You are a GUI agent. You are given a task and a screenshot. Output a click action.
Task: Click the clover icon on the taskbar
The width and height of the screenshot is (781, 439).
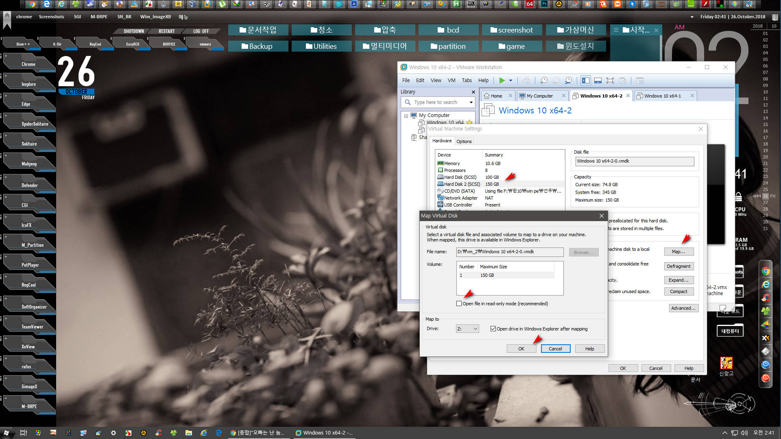coord(174,433)
